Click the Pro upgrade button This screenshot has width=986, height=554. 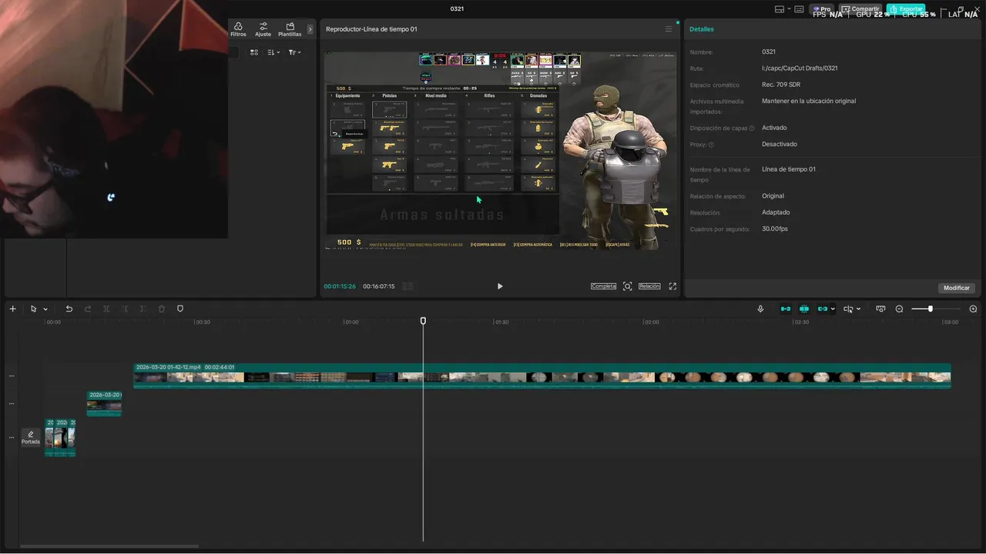(821, 9)
